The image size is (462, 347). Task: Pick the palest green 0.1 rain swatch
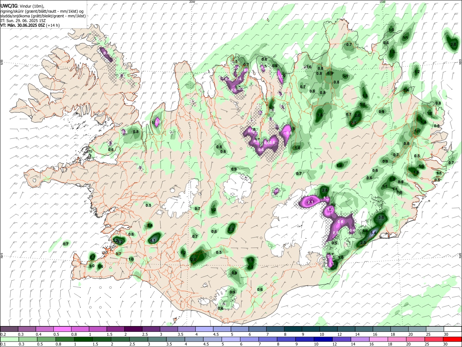point(9,339)
